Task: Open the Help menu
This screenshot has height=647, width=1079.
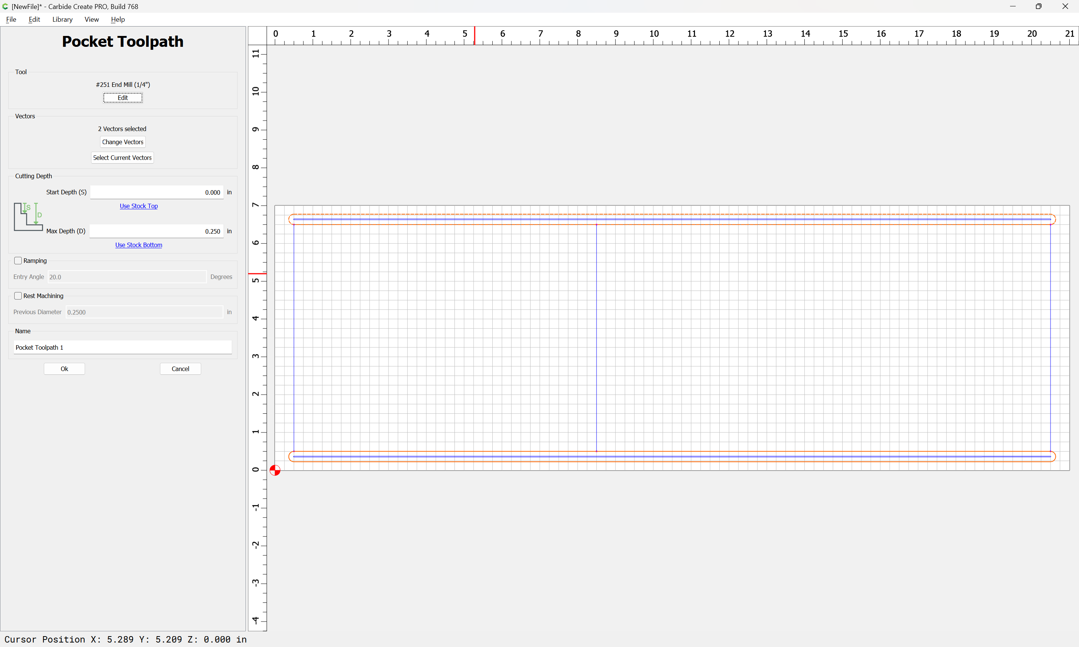Action: click(118, 19)
